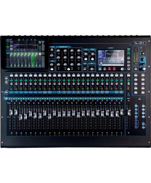The width and height of the screenshot is (151, 183).
Task: Click the channel 1 fader cap
Action: pos(11,112)
